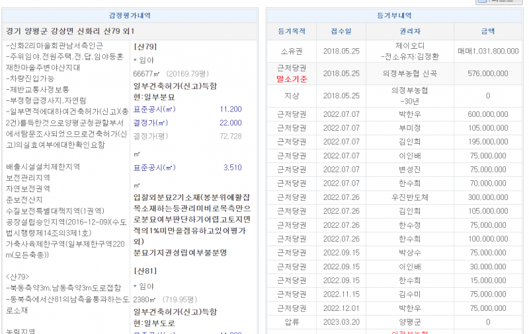Click the red 말소기준 text

290,79
